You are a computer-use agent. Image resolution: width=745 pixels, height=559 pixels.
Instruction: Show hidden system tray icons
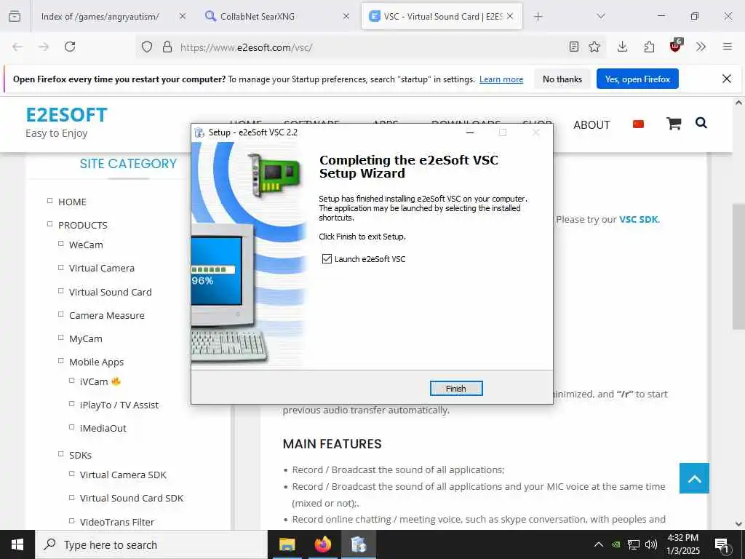599,544
